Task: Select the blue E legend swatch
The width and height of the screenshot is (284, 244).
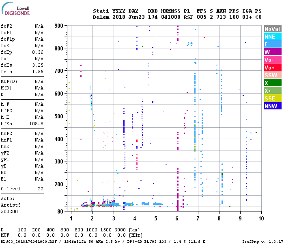Action: (273, 44)
